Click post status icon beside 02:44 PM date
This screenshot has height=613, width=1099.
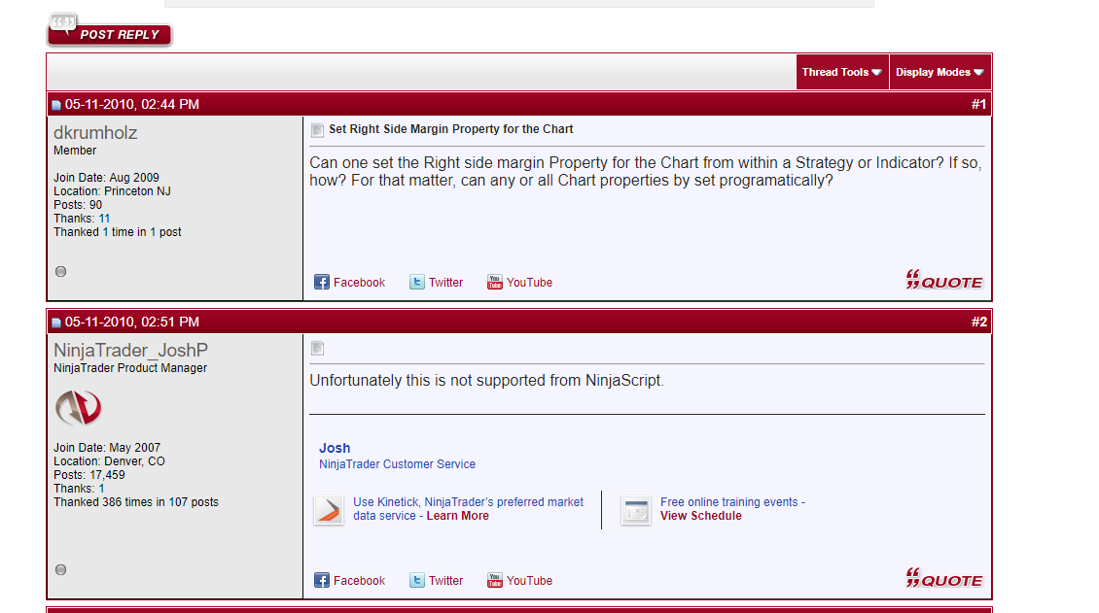pos(56,106)
